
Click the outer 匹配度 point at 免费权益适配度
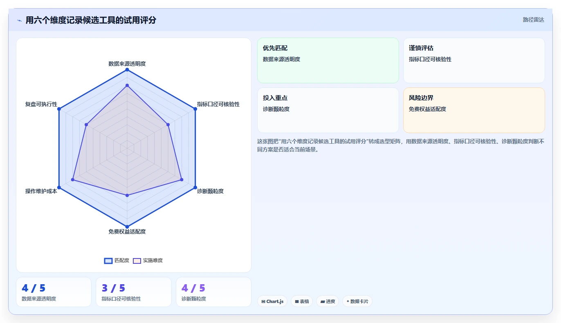pos(127,227)
